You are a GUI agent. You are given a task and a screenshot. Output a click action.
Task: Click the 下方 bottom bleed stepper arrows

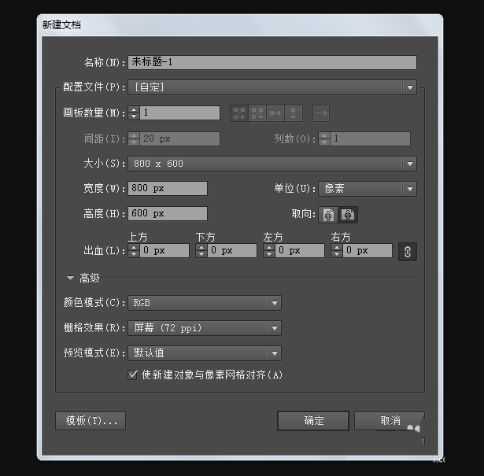click(x=201, y=250)
